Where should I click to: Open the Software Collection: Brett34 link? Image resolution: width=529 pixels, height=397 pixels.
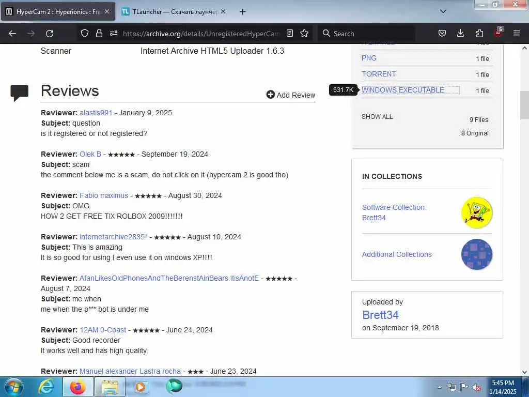click(x=394, y=212)
